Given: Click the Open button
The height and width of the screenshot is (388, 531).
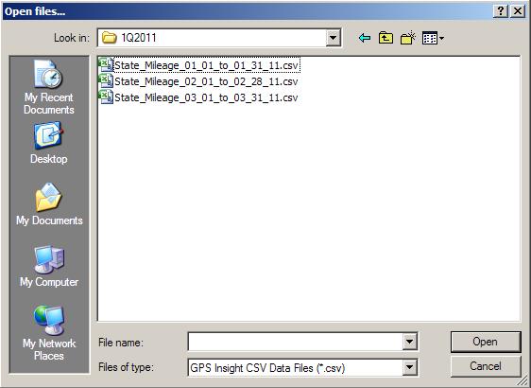Looking at the screenshot, I should (x=486, y=342).
